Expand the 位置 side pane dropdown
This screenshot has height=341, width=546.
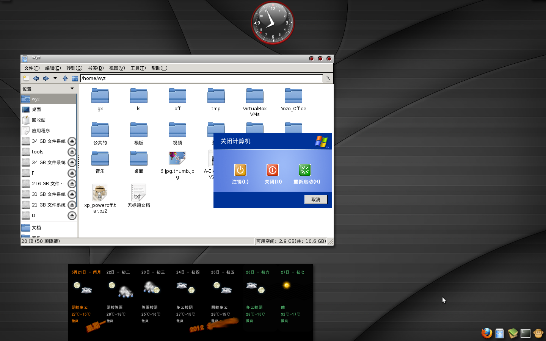point(72,89)
